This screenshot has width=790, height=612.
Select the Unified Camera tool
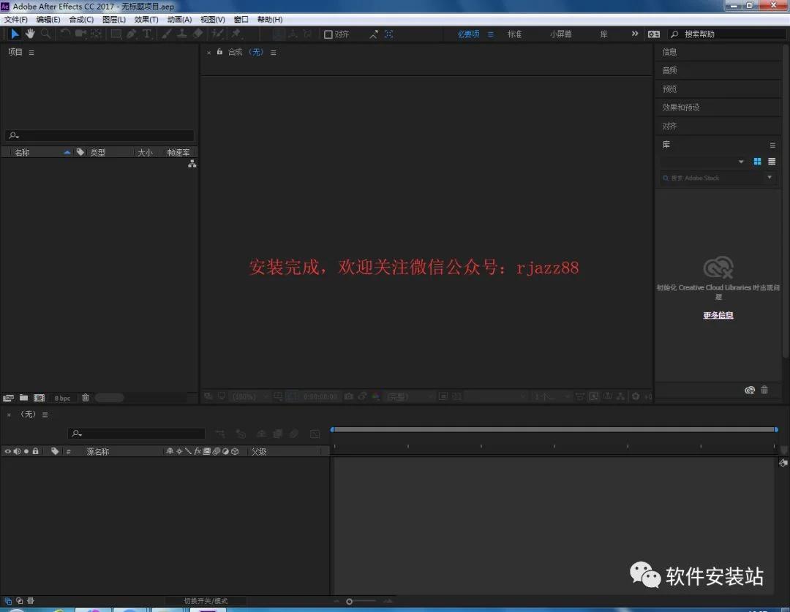[x=80, y=34]
